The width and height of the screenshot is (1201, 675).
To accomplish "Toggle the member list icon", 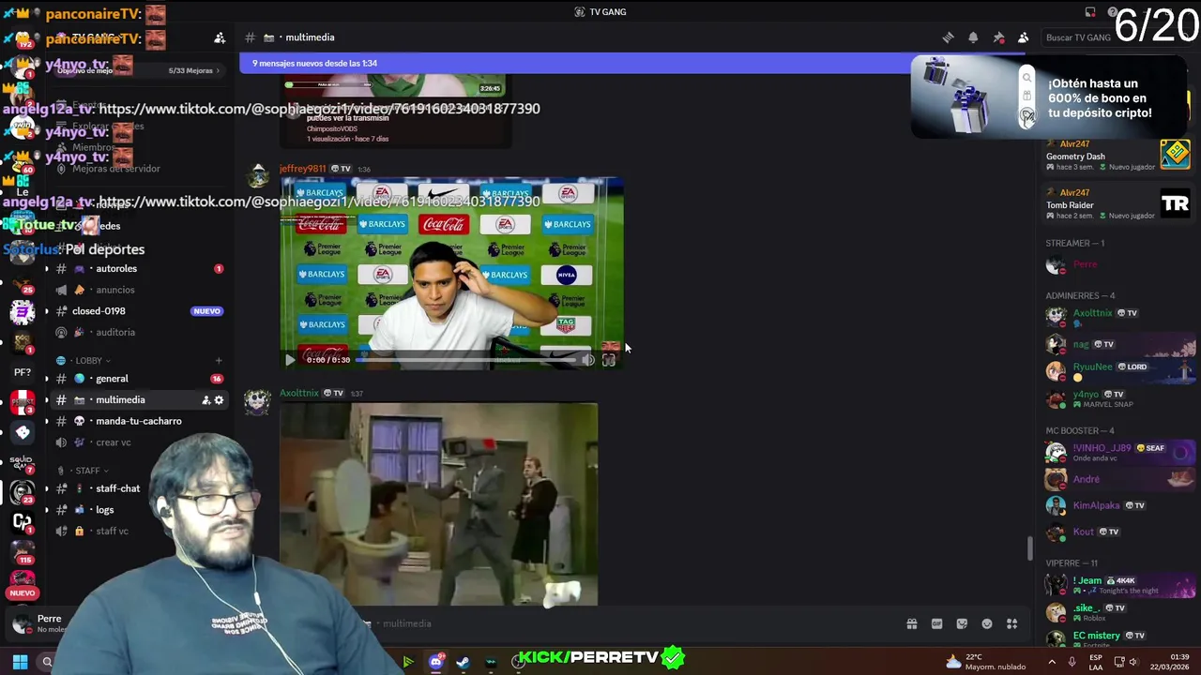I will point(1024,37).
